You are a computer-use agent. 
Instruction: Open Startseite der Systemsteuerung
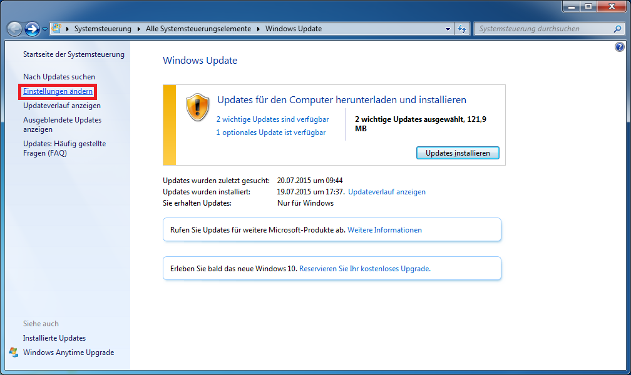tap(74, 54)
